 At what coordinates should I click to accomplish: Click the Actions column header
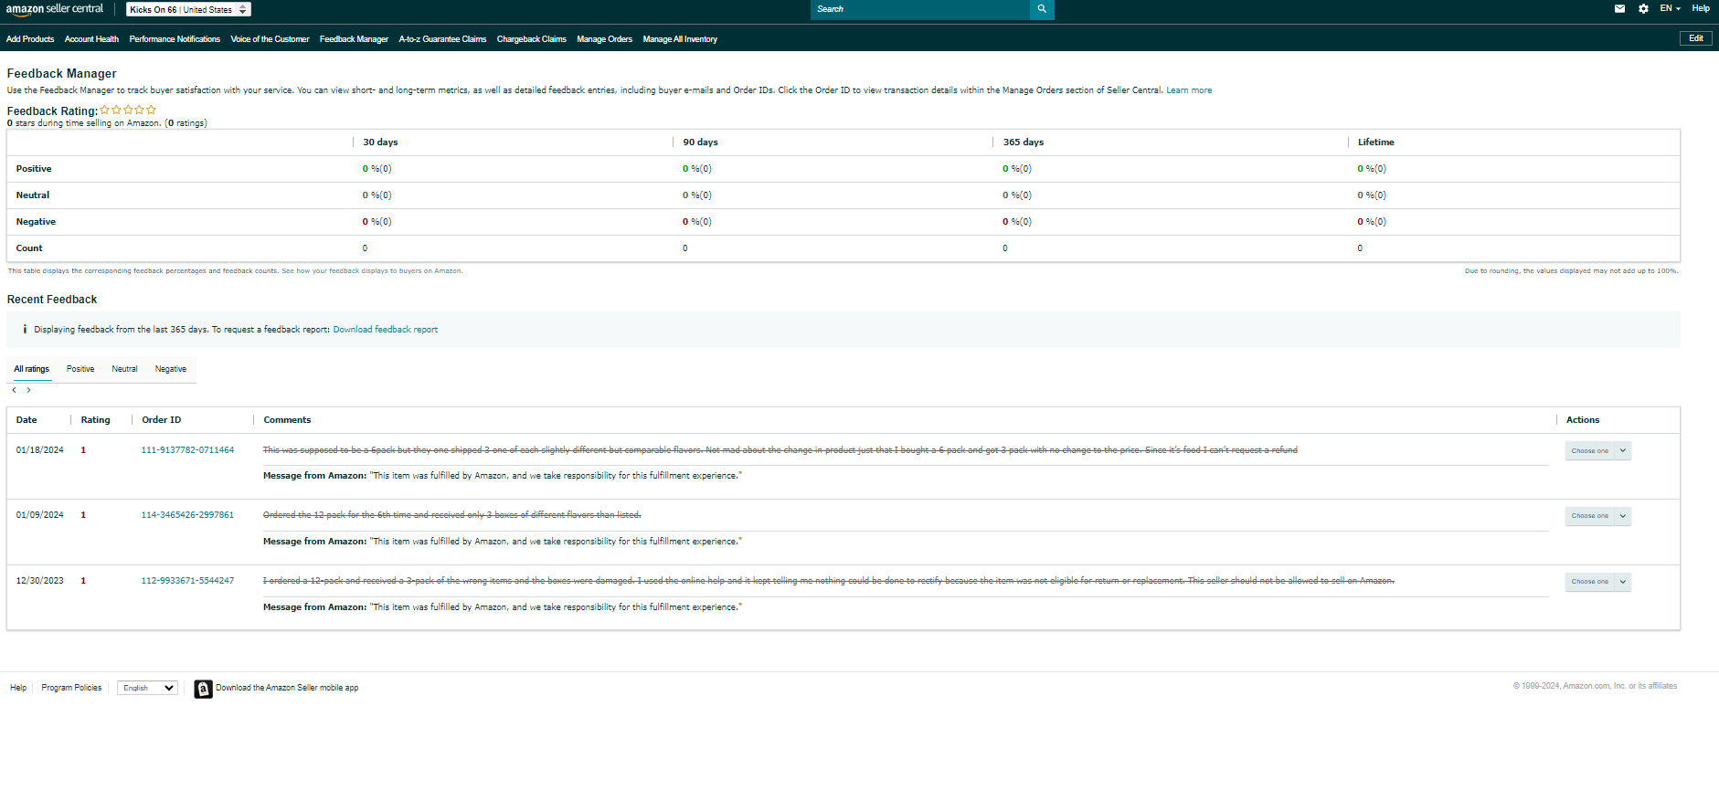tap(1583, 420)
